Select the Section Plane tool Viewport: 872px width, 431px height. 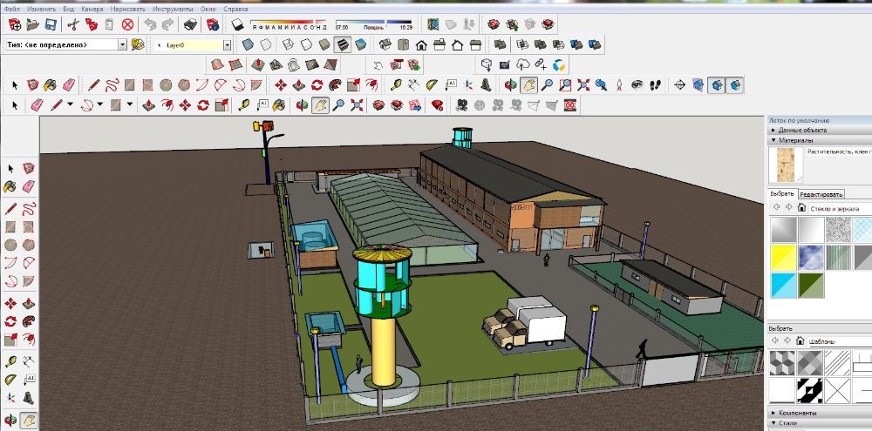pyautogui.click(x=679, y=85)
